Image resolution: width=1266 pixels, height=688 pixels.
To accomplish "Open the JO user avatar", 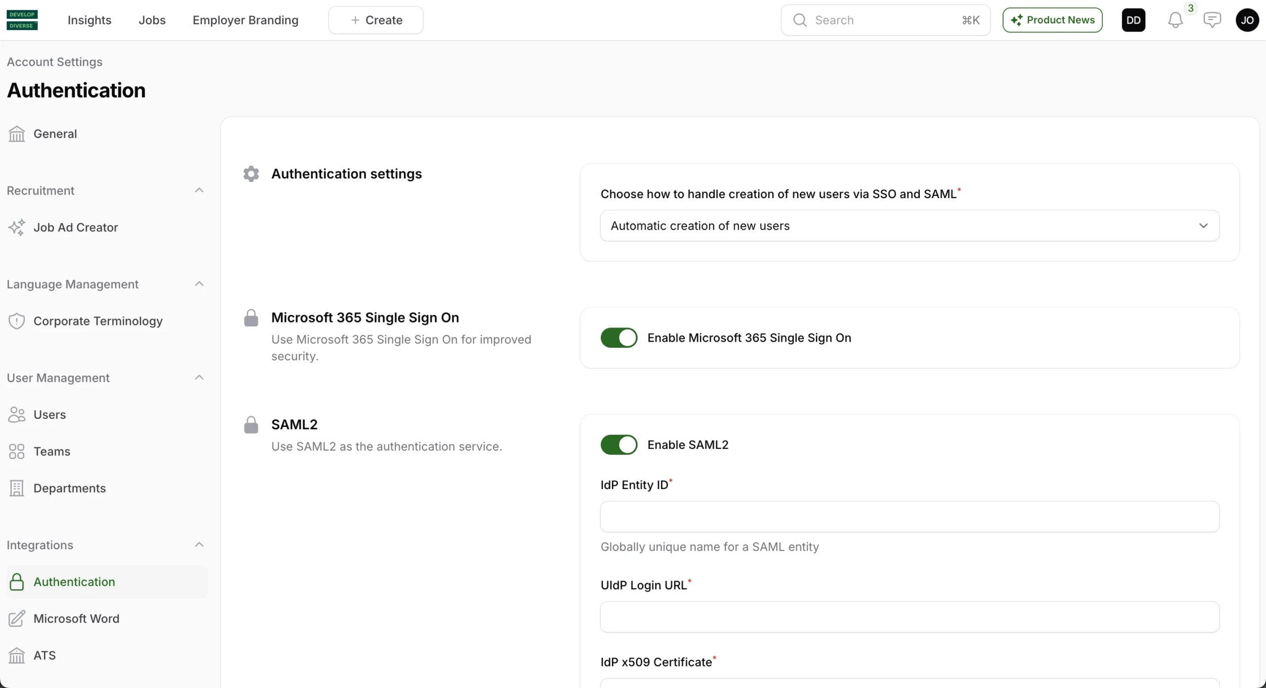I will click(x=1247, y=20).
